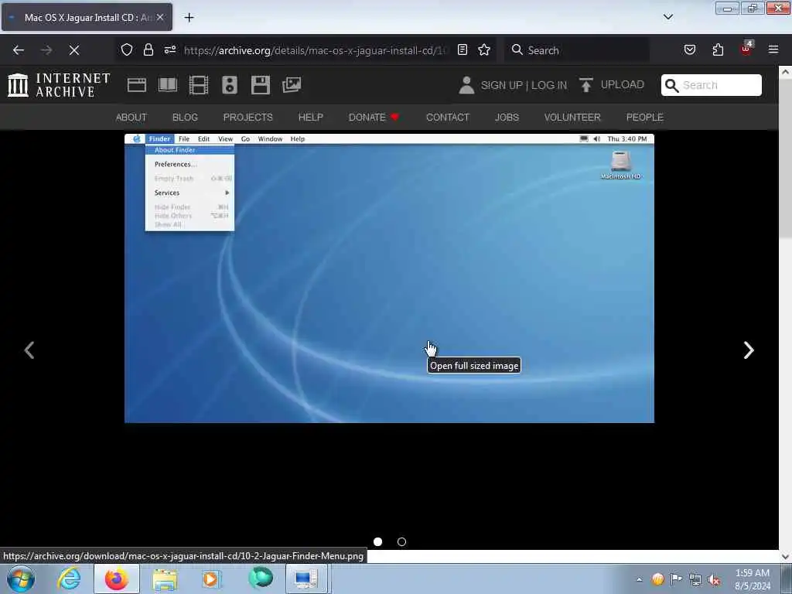Click the Internet Archive search field
Screen dimensions: 792x594
pos(712,85)
